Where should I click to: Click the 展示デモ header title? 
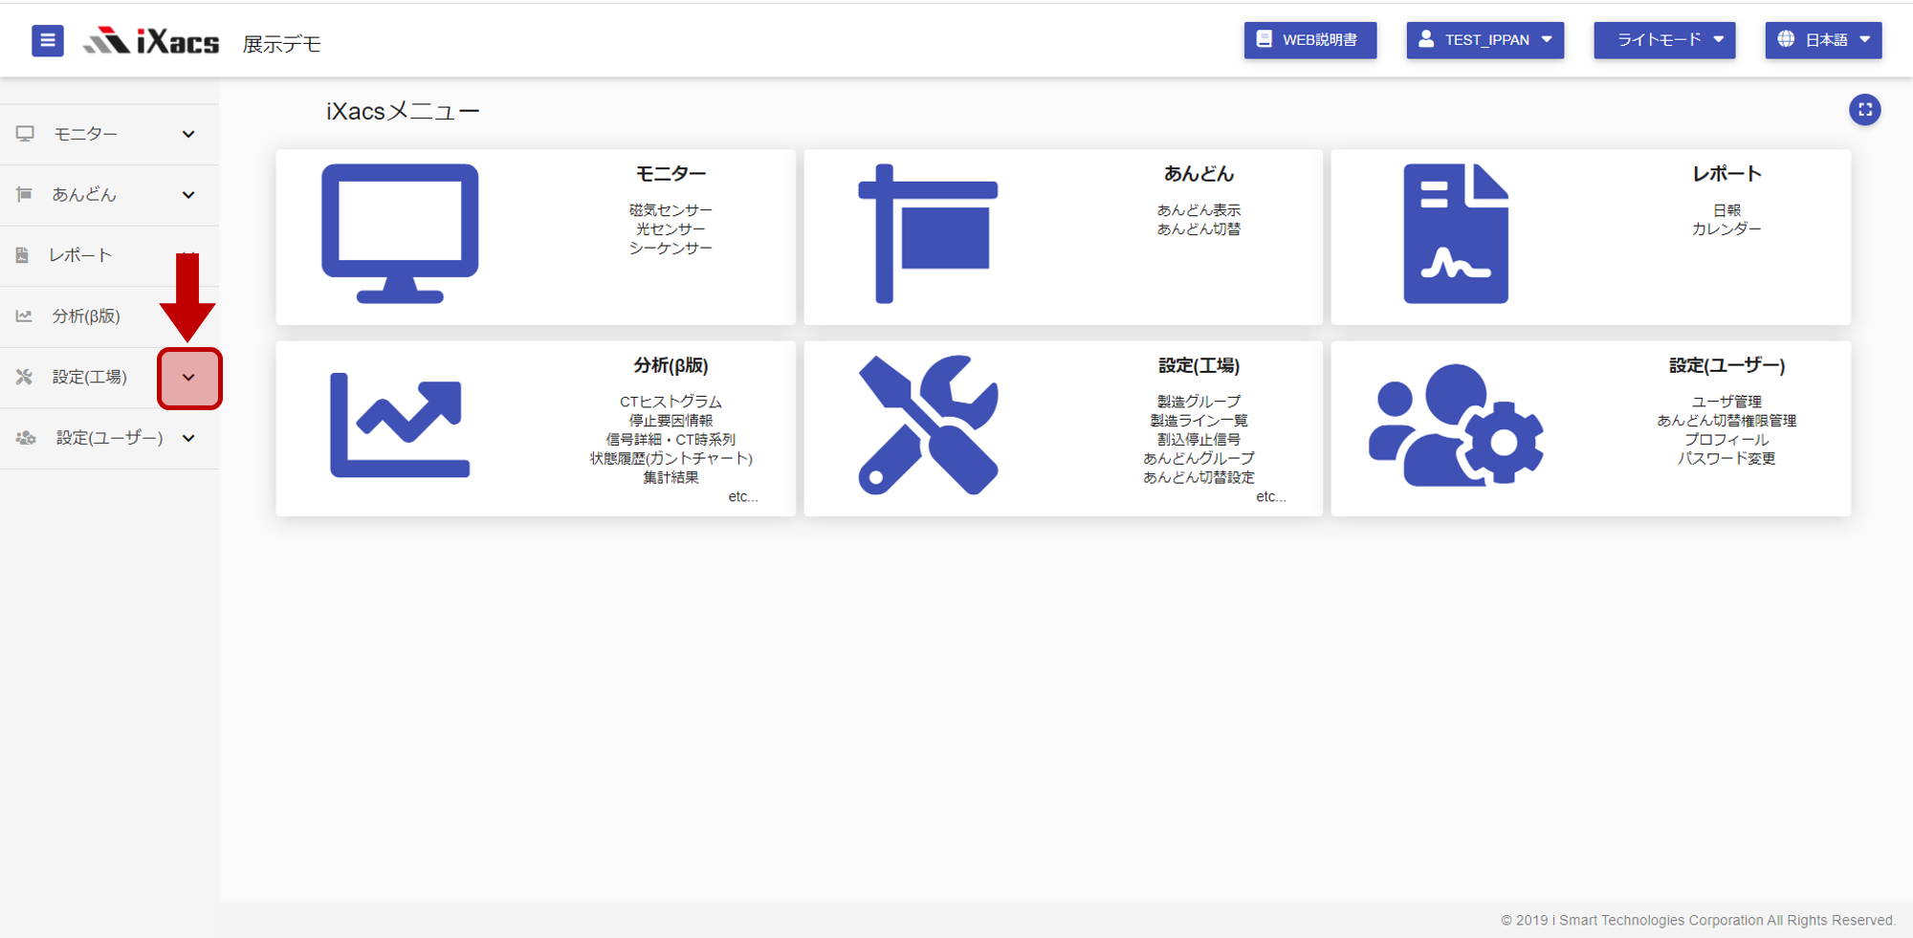(281, 44)
